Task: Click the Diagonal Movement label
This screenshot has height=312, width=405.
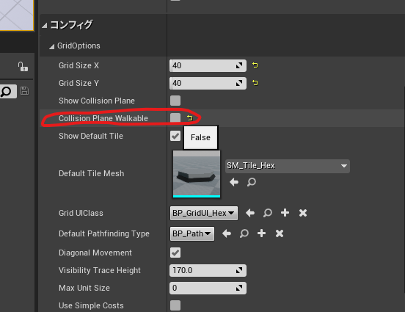Action: point(95,253)
